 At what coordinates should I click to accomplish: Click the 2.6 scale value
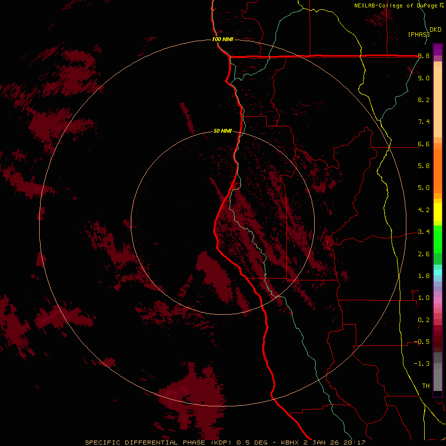424,254
